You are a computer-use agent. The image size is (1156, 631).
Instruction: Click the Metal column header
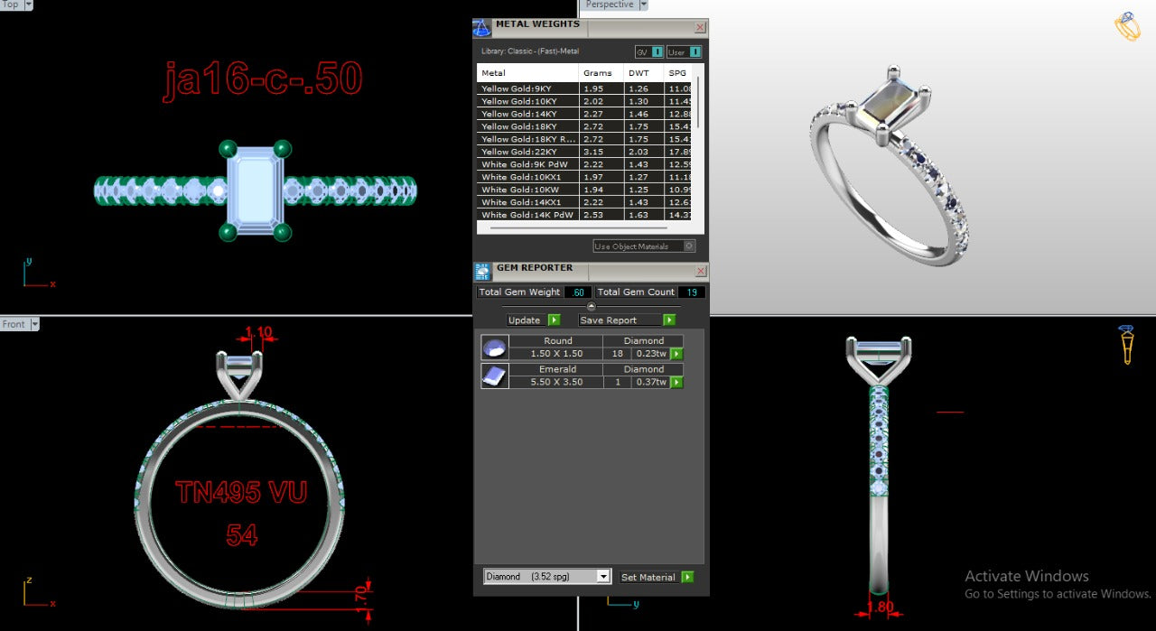[527, 73]
